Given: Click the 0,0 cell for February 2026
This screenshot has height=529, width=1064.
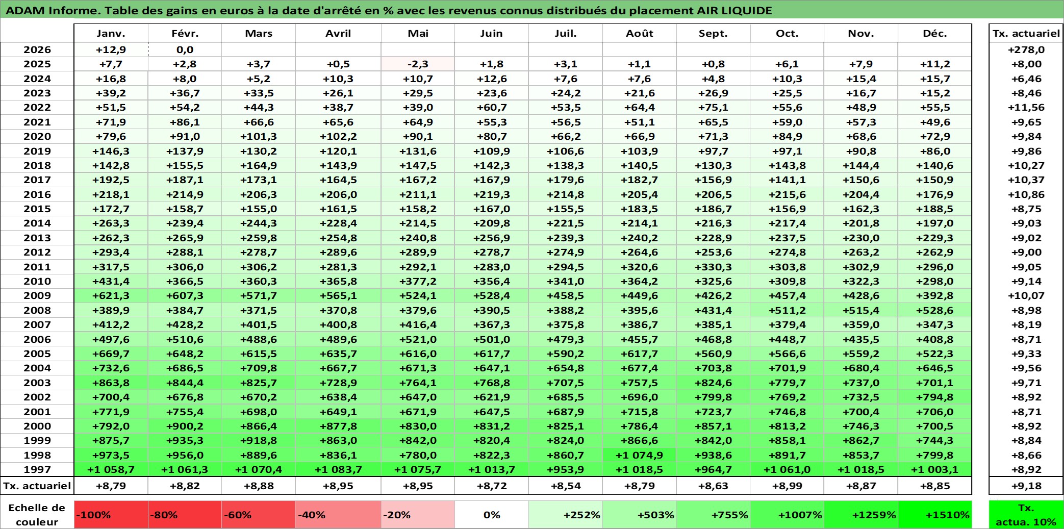Looking at the screenshot, I should [x=185, y=49].
